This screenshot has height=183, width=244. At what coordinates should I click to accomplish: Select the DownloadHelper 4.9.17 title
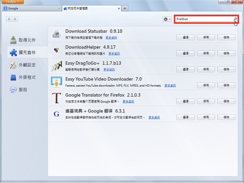(91, 47)
